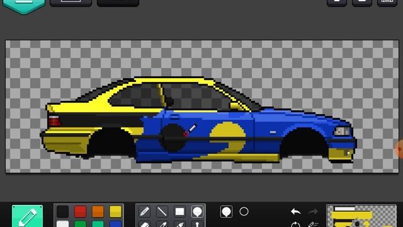Click the large teal pencil mode button

pyautogui.click(x=27, y=216)
